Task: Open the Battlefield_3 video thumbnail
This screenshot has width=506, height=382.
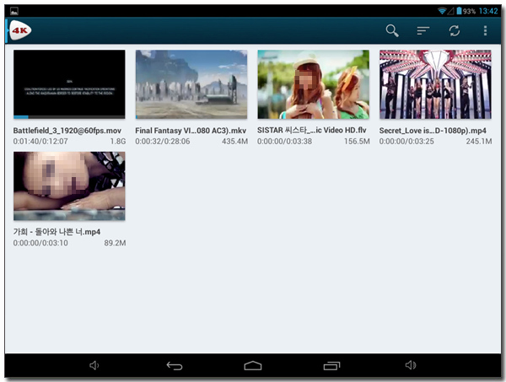Action: tap(69, 84)
